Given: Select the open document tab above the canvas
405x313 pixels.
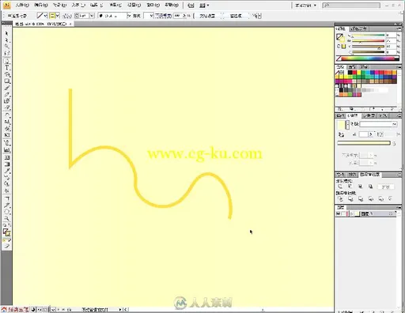Looking at the screenshot, I should coord(43,24).
